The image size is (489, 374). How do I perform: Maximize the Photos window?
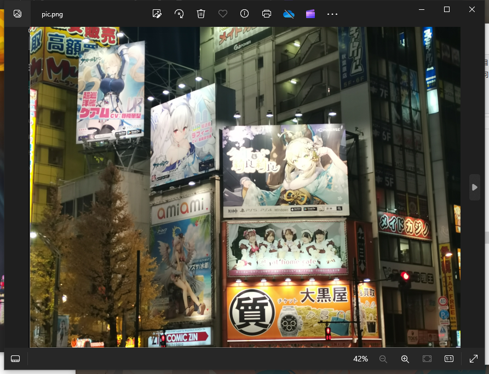click(447, 9)
